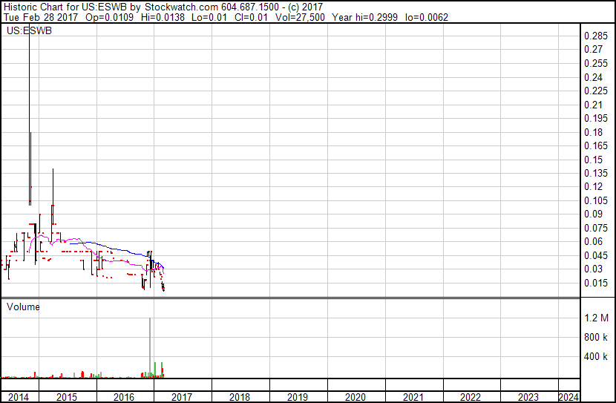Click the 2020 year marker on bottom axis
This screenshot has height=403, width=616.
click(355, 397)
